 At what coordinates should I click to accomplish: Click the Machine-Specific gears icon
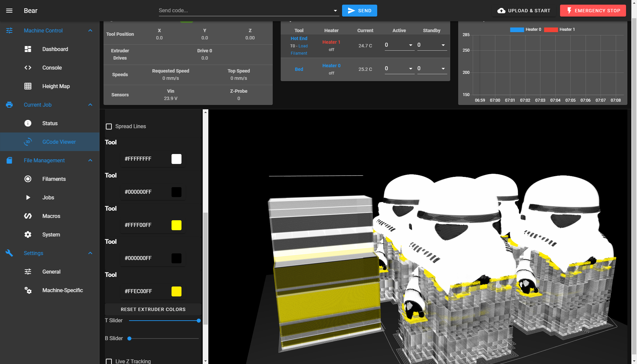pos(28,290)
